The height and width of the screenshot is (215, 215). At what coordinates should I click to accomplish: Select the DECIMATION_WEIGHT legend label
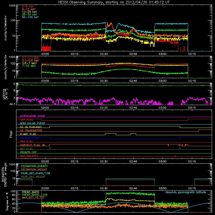tap(34, 170)
